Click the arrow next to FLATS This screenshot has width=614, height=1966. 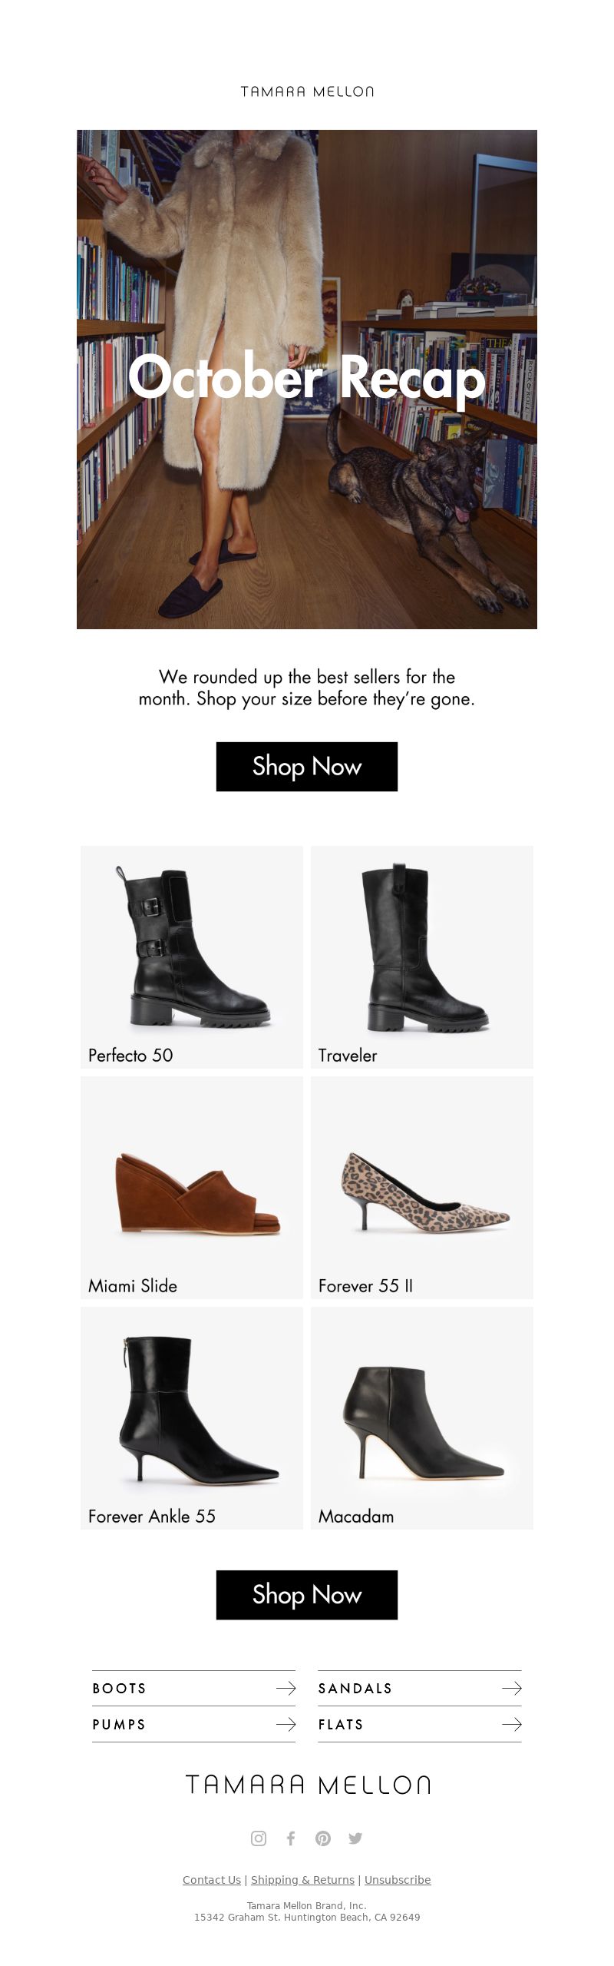(x=512, y=1724)
